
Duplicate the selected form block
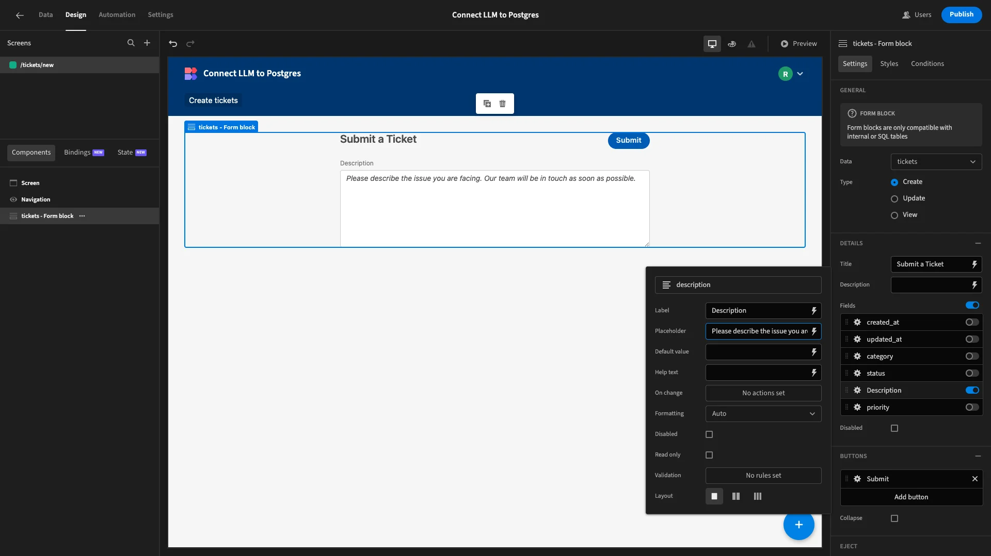[487, 104]
